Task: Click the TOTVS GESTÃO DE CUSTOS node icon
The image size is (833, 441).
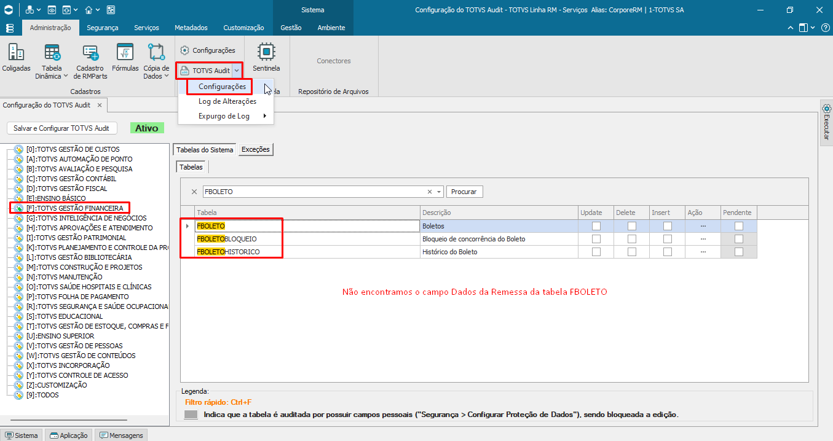Action: point(18,149)
